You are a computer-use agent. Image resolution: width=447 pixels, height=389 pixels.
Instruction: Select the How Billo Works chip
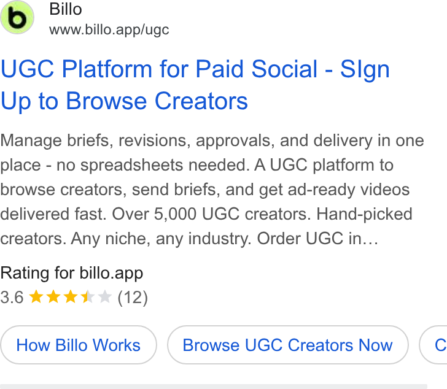coord(79,345)
